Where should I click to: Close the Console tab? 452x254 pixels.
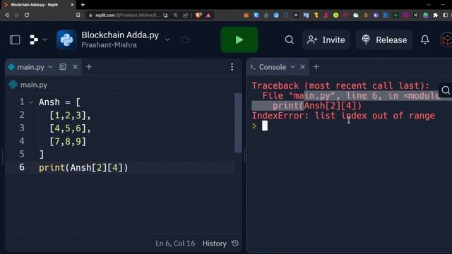(x=302, y=67)
